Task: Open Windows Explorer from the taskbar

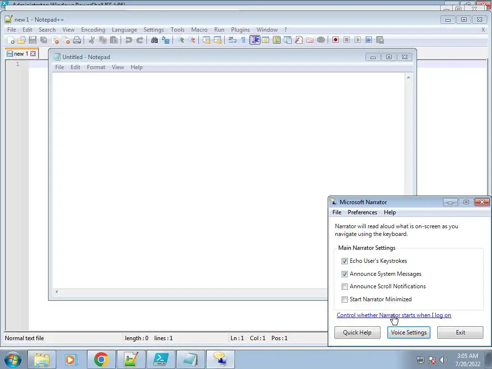Action: coord(42,359)
